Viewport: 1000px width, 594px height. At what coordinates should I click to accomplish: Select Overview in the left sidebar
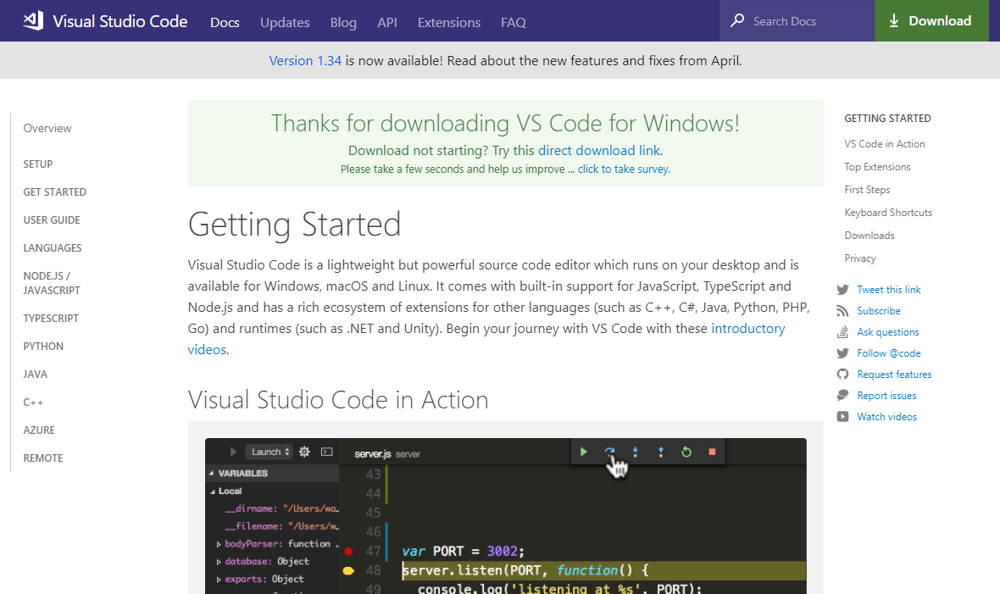[47, 128]
